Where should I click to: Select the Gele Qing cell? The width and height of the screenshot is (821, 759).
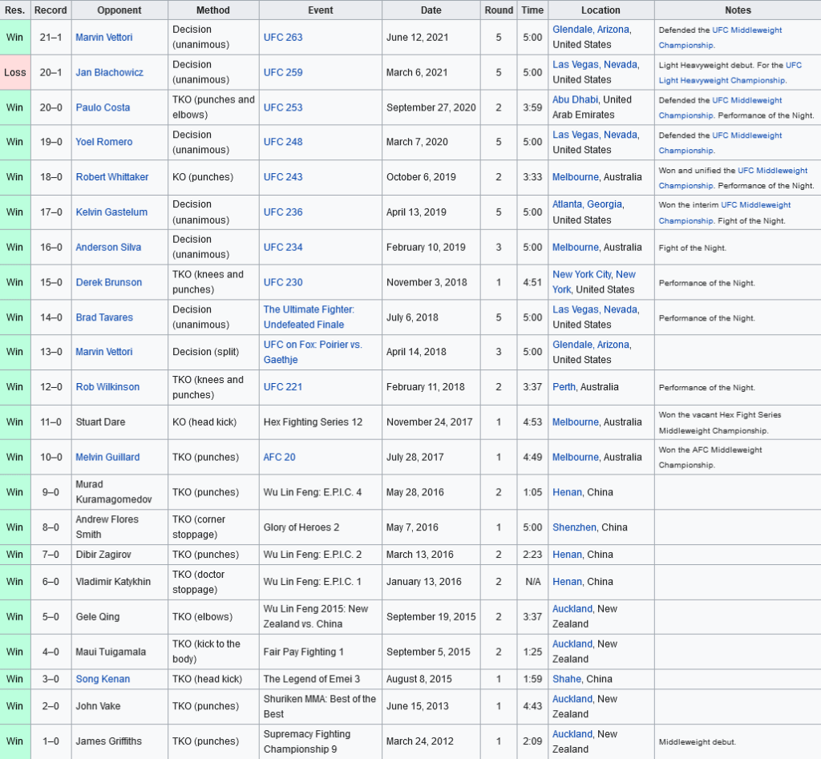pyautogui.click(x=119, y=616)
